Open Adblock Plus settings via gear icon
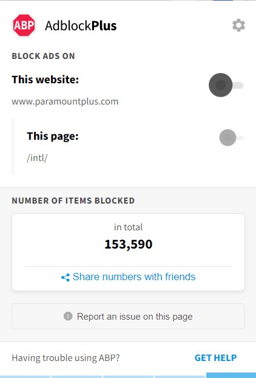 pyautogui.click(x=238, y=26)
